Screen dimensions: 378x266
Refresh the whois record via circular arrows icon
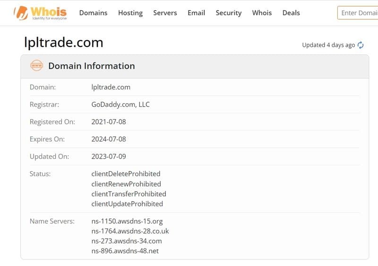(x=361, y=45)
